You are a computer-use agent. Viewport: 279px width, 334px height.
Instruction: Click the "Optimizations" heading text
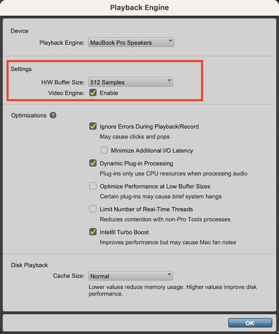point(29,115)
